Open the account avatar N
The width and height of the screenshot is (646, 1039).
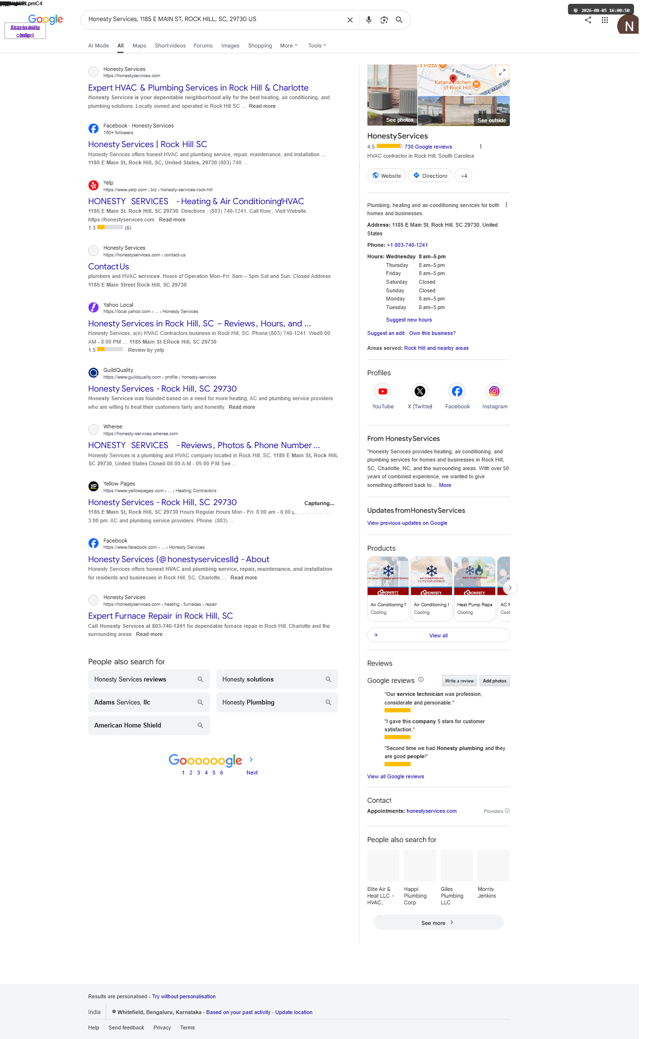click(628, 25)
